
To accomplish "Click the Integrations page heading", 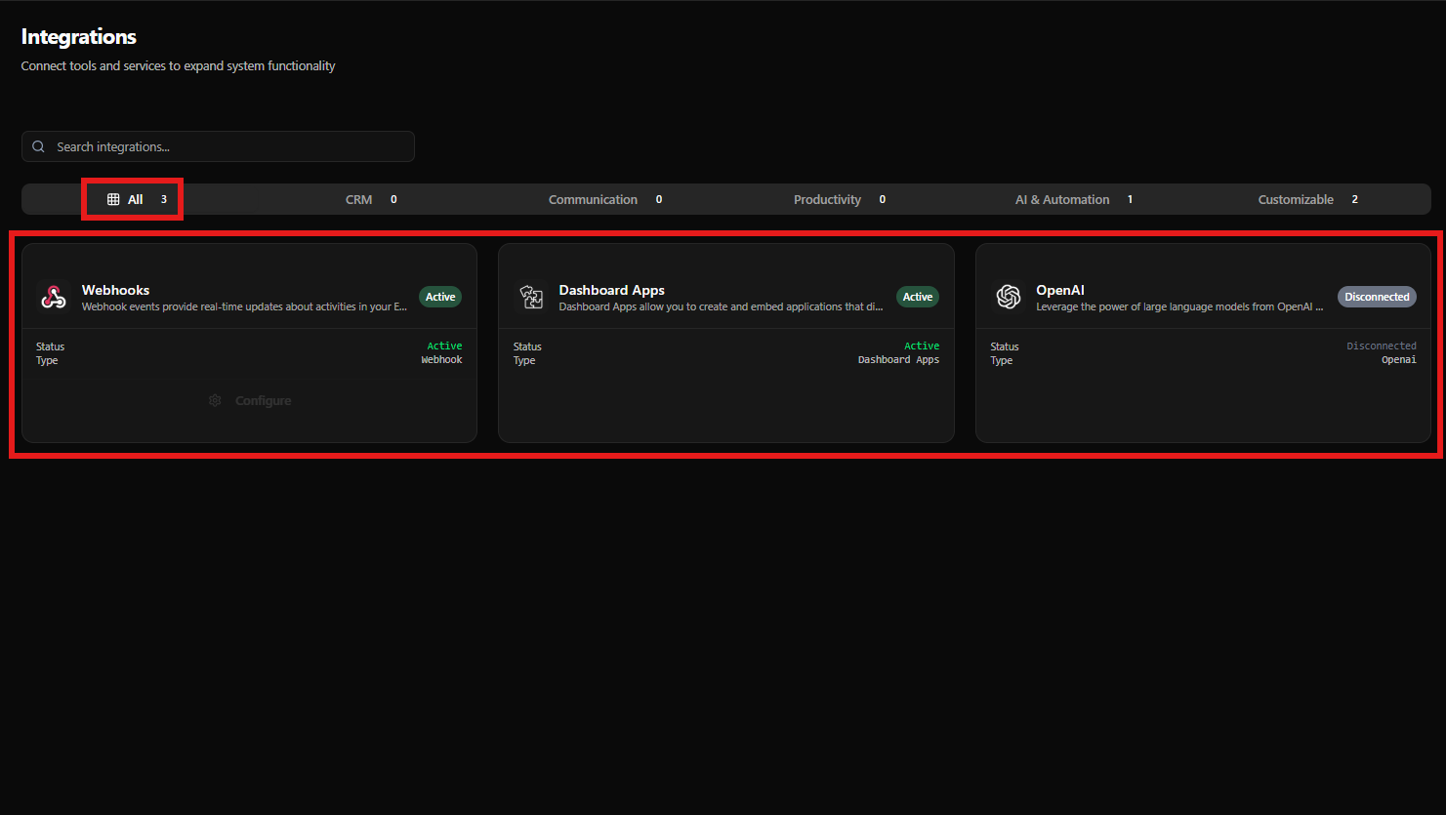I will pyautogui.click(x=79, y=37).
